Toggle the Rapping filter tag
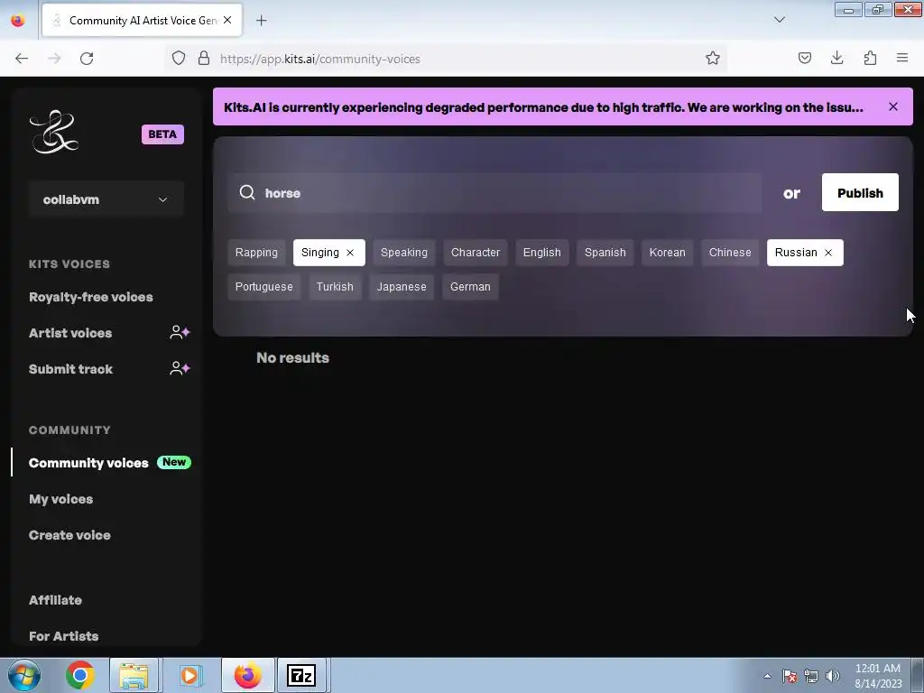The width and height of the screenshot is (924, 693). pyautogui.click(x=256, y=253)
